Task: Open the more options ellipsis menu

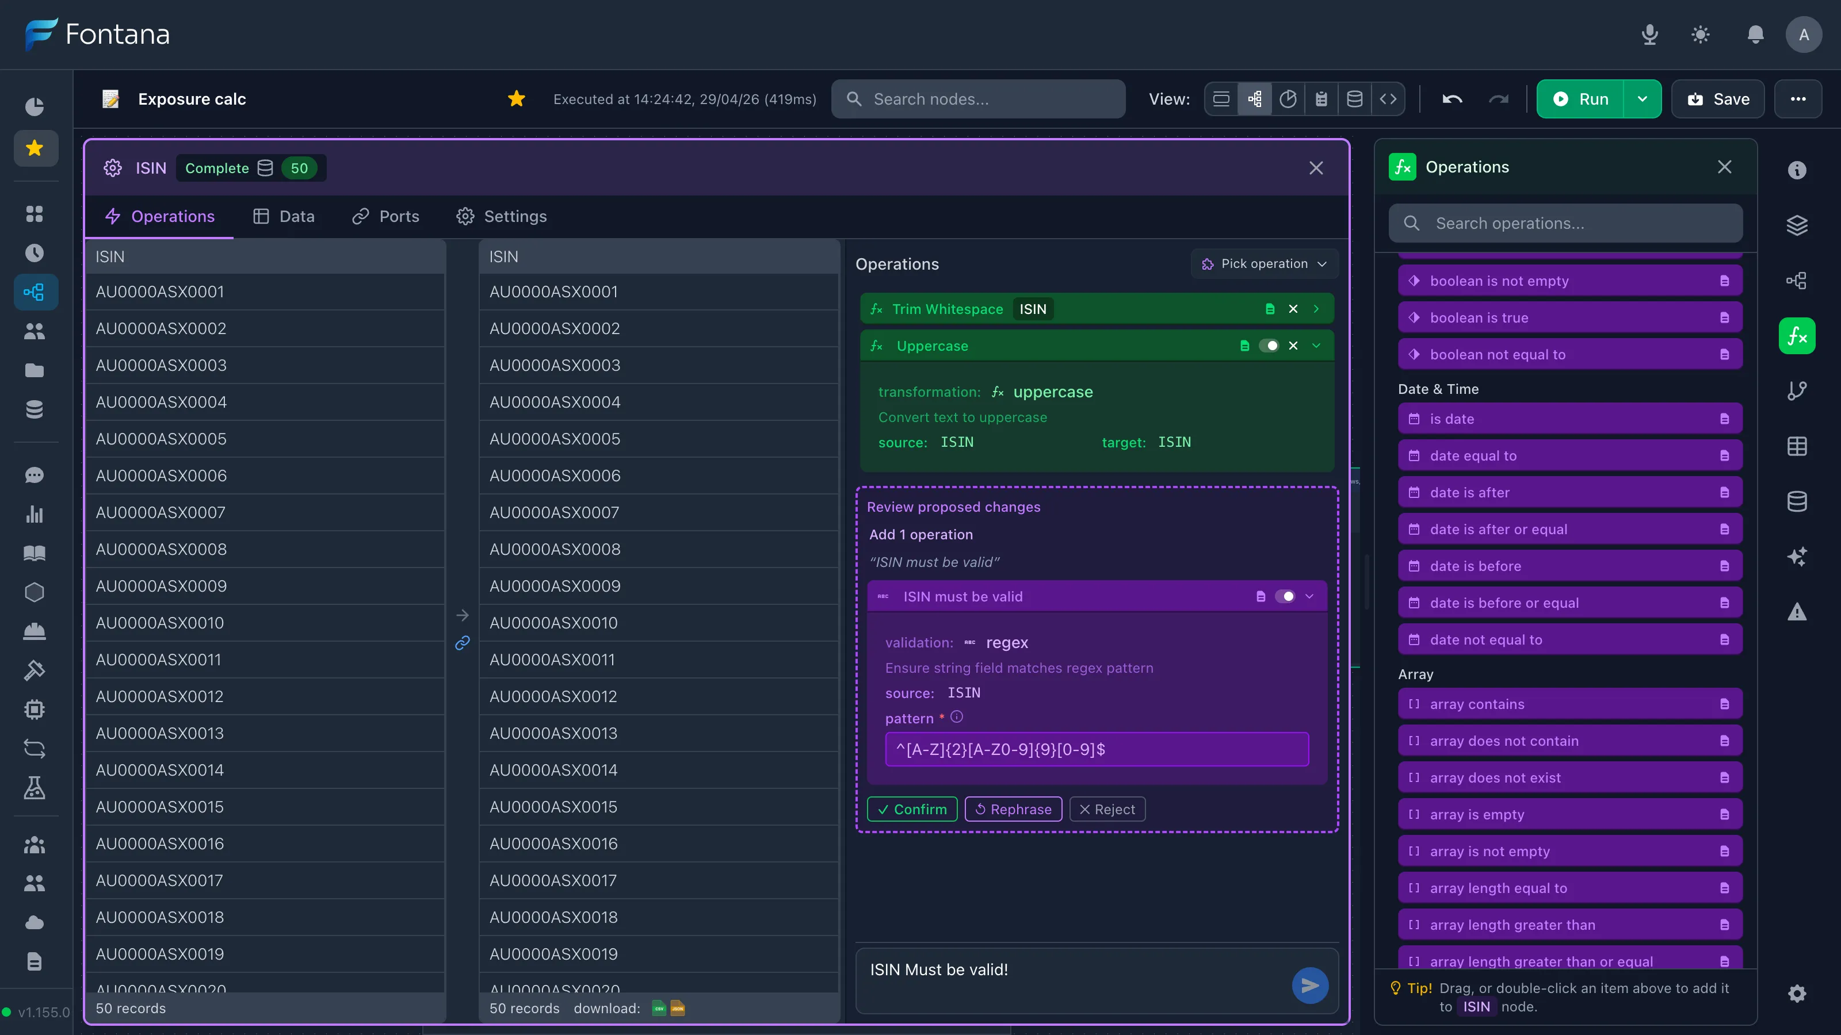Action: tap(1798, 98)
